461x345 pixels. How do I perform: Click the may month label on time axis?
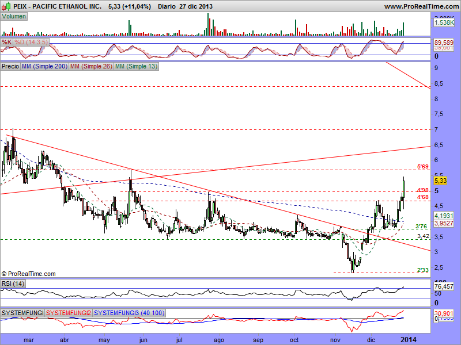pos(104,340)
